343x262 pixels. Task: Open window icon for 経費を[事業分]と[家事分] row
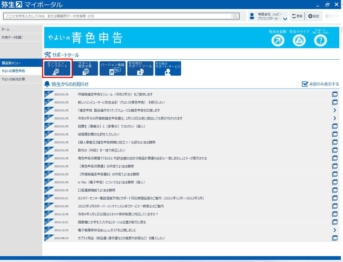(334, 126)
